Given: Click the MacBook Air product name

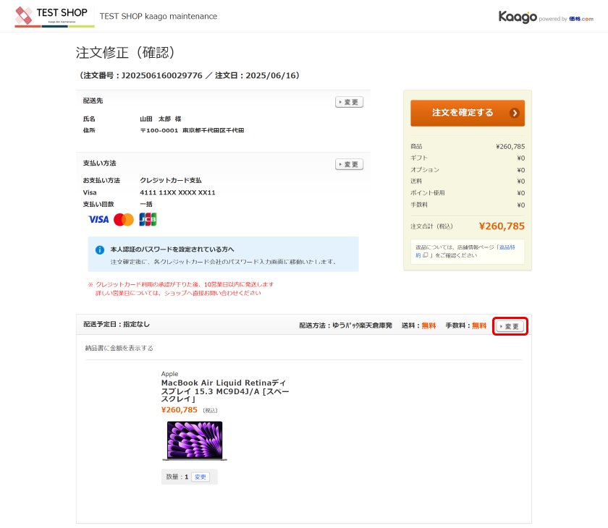Looking at the screenshot, I should coord(225,391).
